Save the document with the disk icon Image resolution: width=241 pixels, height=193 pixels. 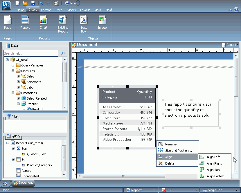(33, 3)
